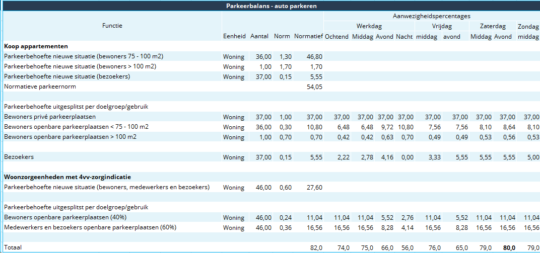This screenshot has height=253, width=540.
Task: Click the 74,0 total ochtend cell
Action: (x=343, y=247)
